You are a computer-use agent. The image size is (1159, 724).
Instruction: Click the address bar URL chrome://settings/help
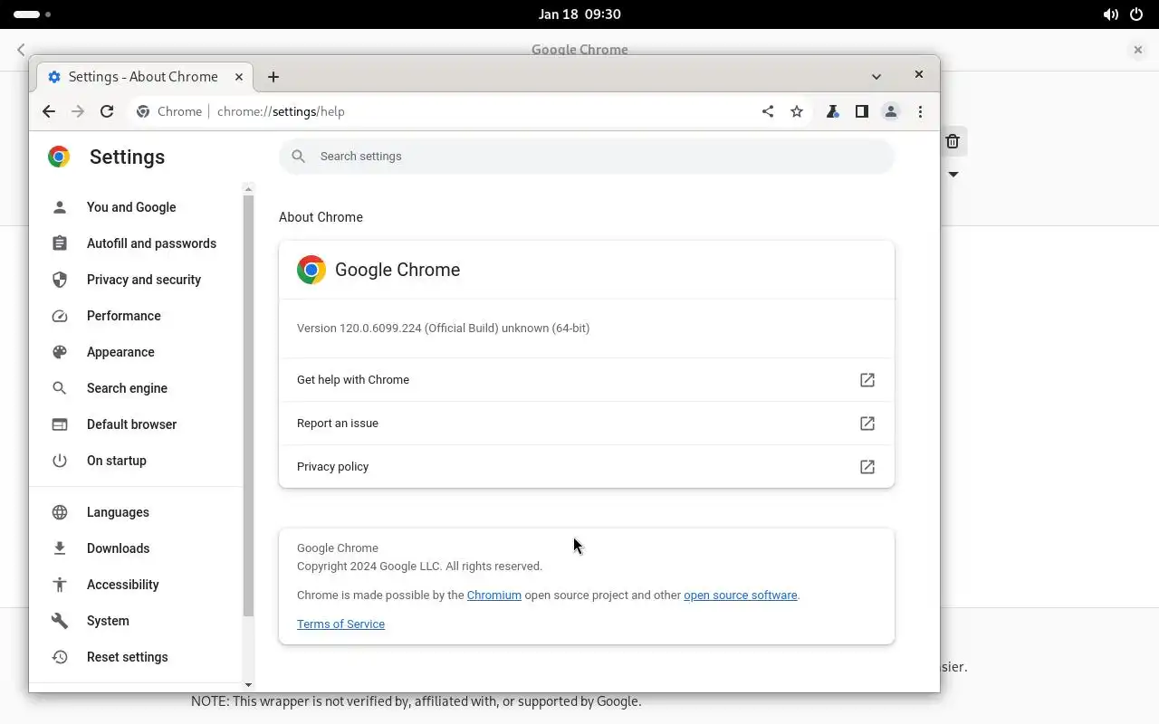coord(281,111)
